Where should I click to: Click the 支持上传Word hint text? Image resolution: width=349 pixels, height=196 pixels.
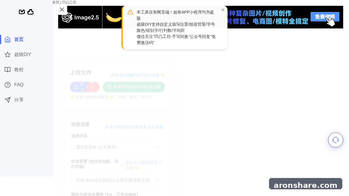pos(111,97)
